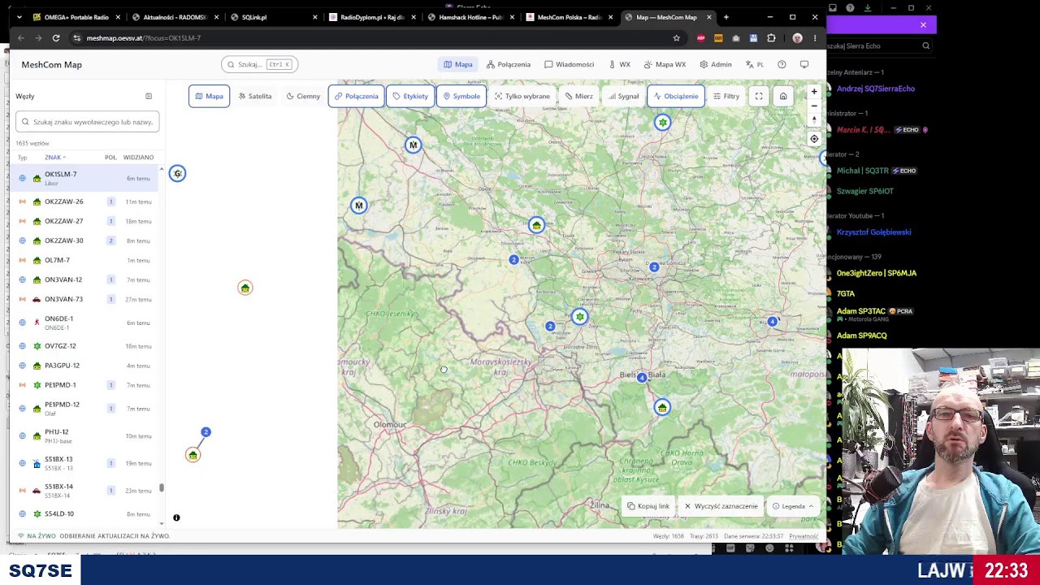Viewport: 1040px width, 585px height.
Task: Bookmark page with the star icon
Action: [x=676, y=37]
